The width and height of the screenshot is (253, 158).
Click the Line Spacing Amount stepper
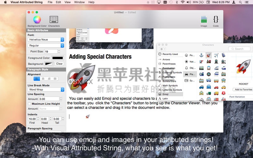coord(61,99)
